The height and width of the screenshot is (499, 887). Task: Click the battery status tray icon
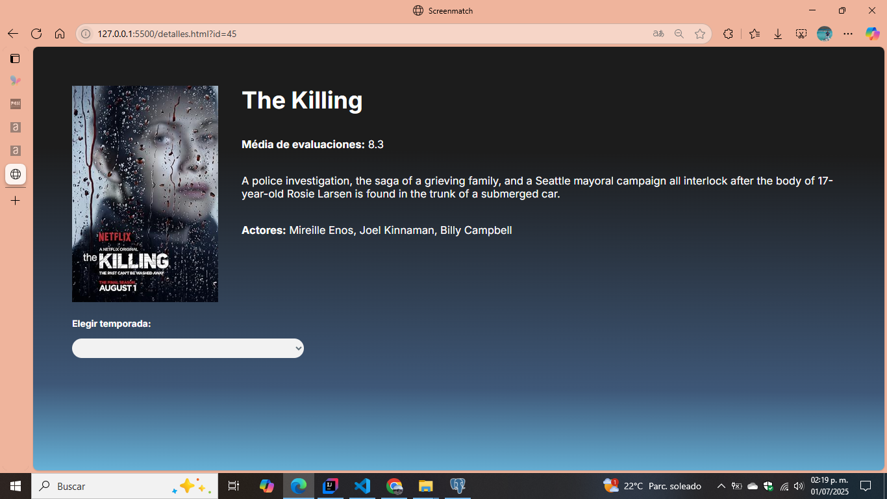[737, 486]
